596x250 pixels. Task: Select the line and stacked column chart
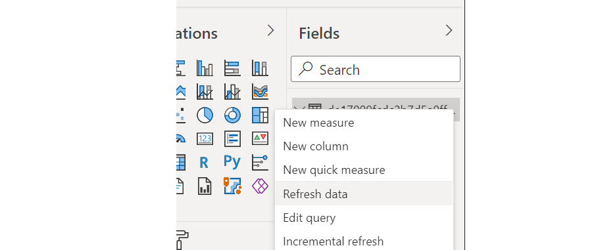pyautogui.click(x=205, y=92)
